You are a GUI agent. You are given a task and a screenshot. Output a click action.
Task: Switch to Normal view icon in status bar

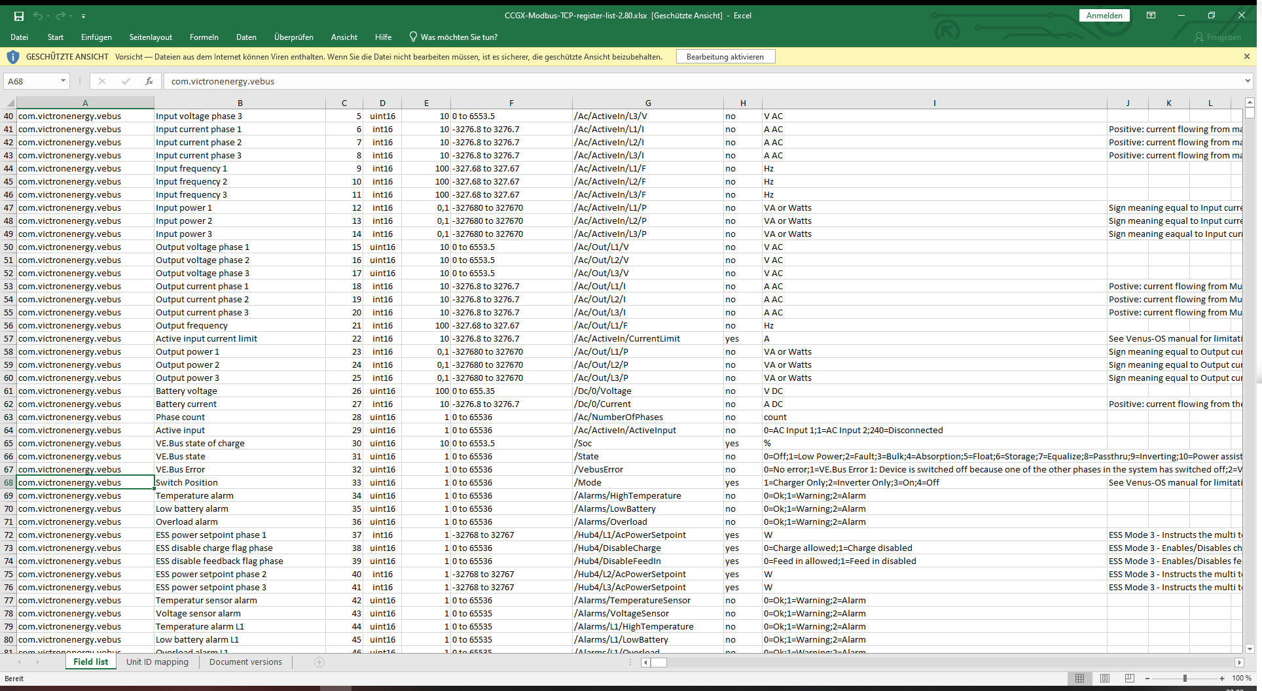click(x=1080, y=678)
